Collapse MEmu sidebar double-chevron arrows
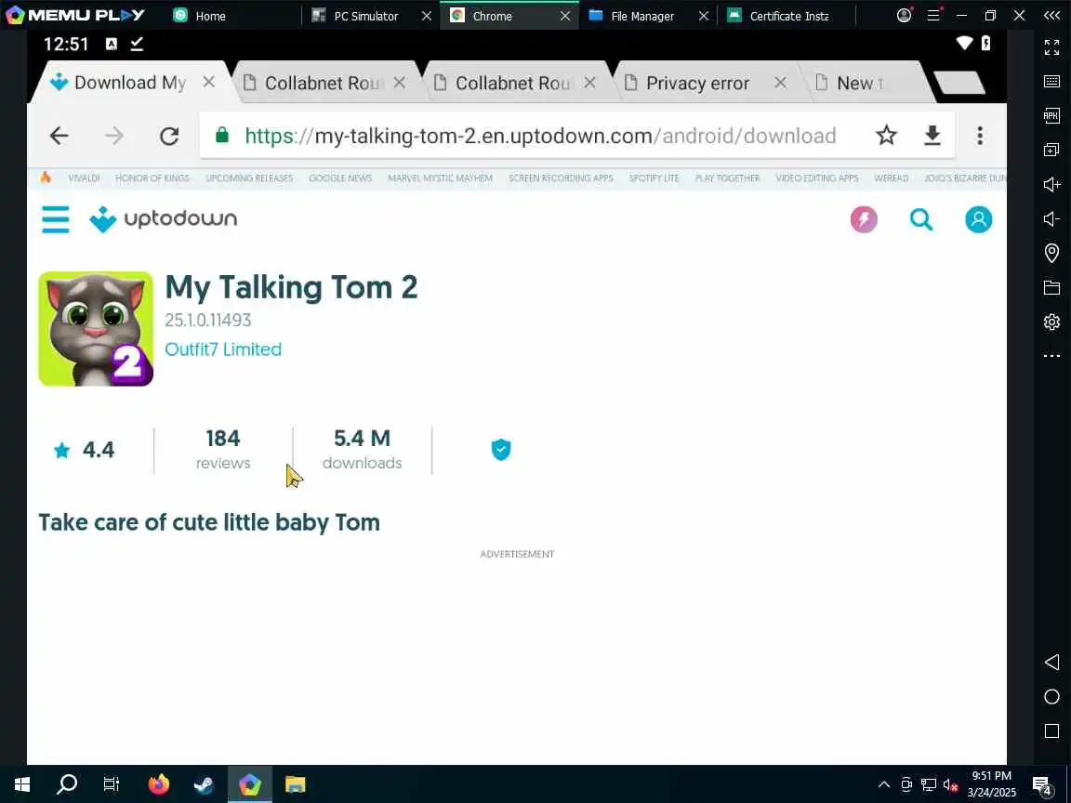 point(1051,15)
